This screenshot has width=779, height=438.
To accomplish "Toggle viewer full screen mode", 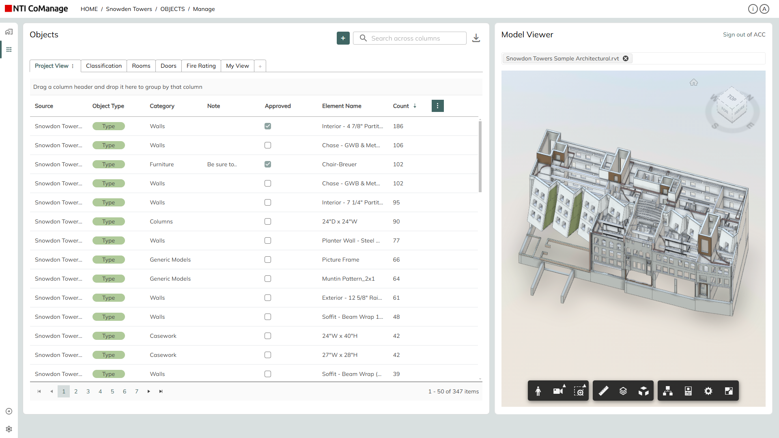I will tap(729, 391).
